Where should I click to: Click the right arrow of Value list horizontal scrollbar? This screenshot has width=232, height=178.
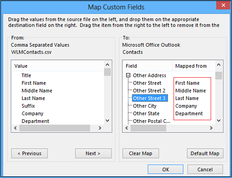coord(100,128)
